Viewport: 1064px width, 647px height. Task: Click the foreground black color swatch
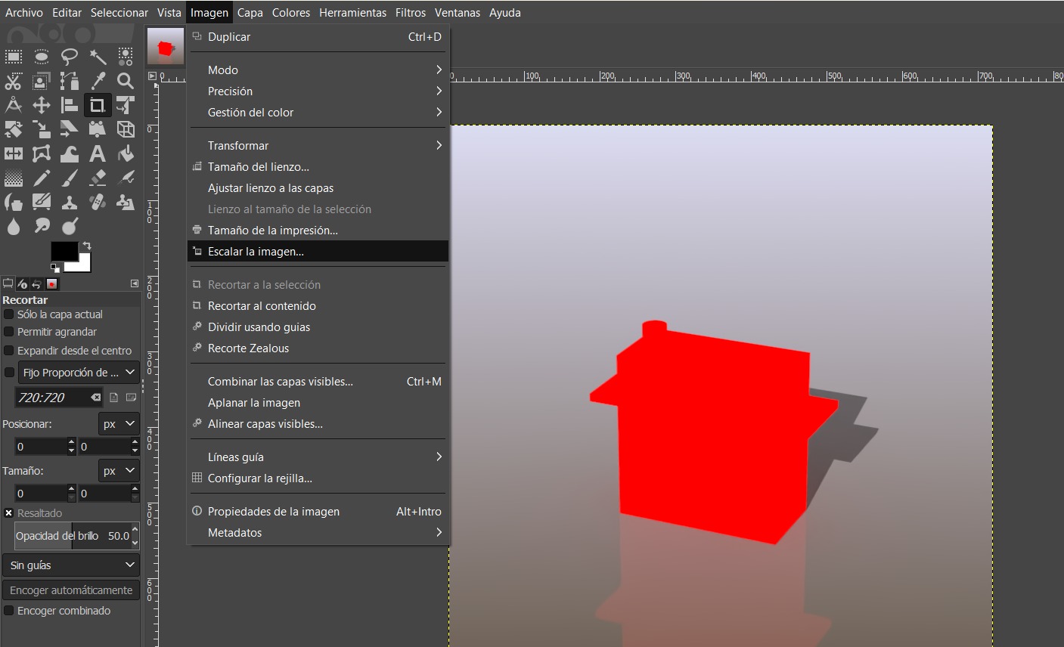point(64,251)
